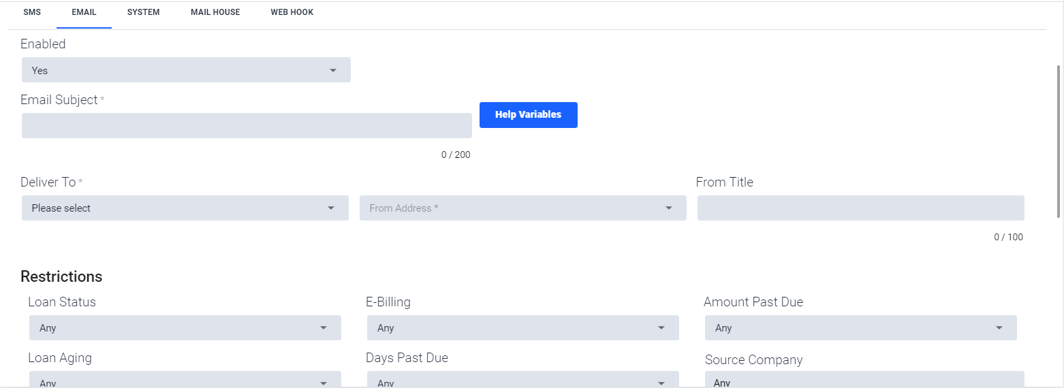The height and width of the screenshot is (388, 1064).
Task: Switch to the SMS tab
Action: (x=32, y=12)
